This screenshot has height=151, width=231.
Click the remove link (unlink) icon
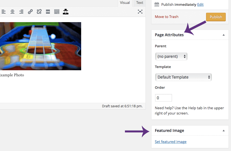pyautogui.click(x=39, y=12)
